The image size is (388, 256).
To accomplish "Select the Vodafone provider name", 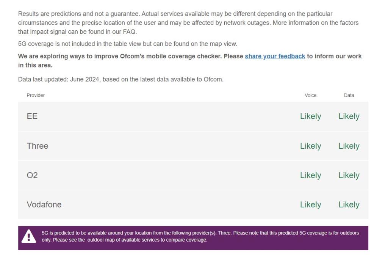I will (44, 205).
